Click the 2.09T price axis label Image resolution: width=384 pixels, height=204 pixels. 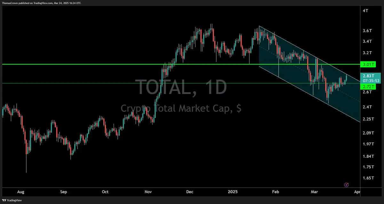368,133
